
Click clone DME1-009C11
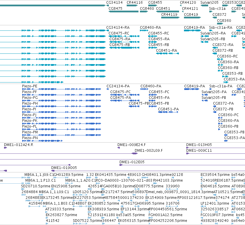click(x=199, y=151)
